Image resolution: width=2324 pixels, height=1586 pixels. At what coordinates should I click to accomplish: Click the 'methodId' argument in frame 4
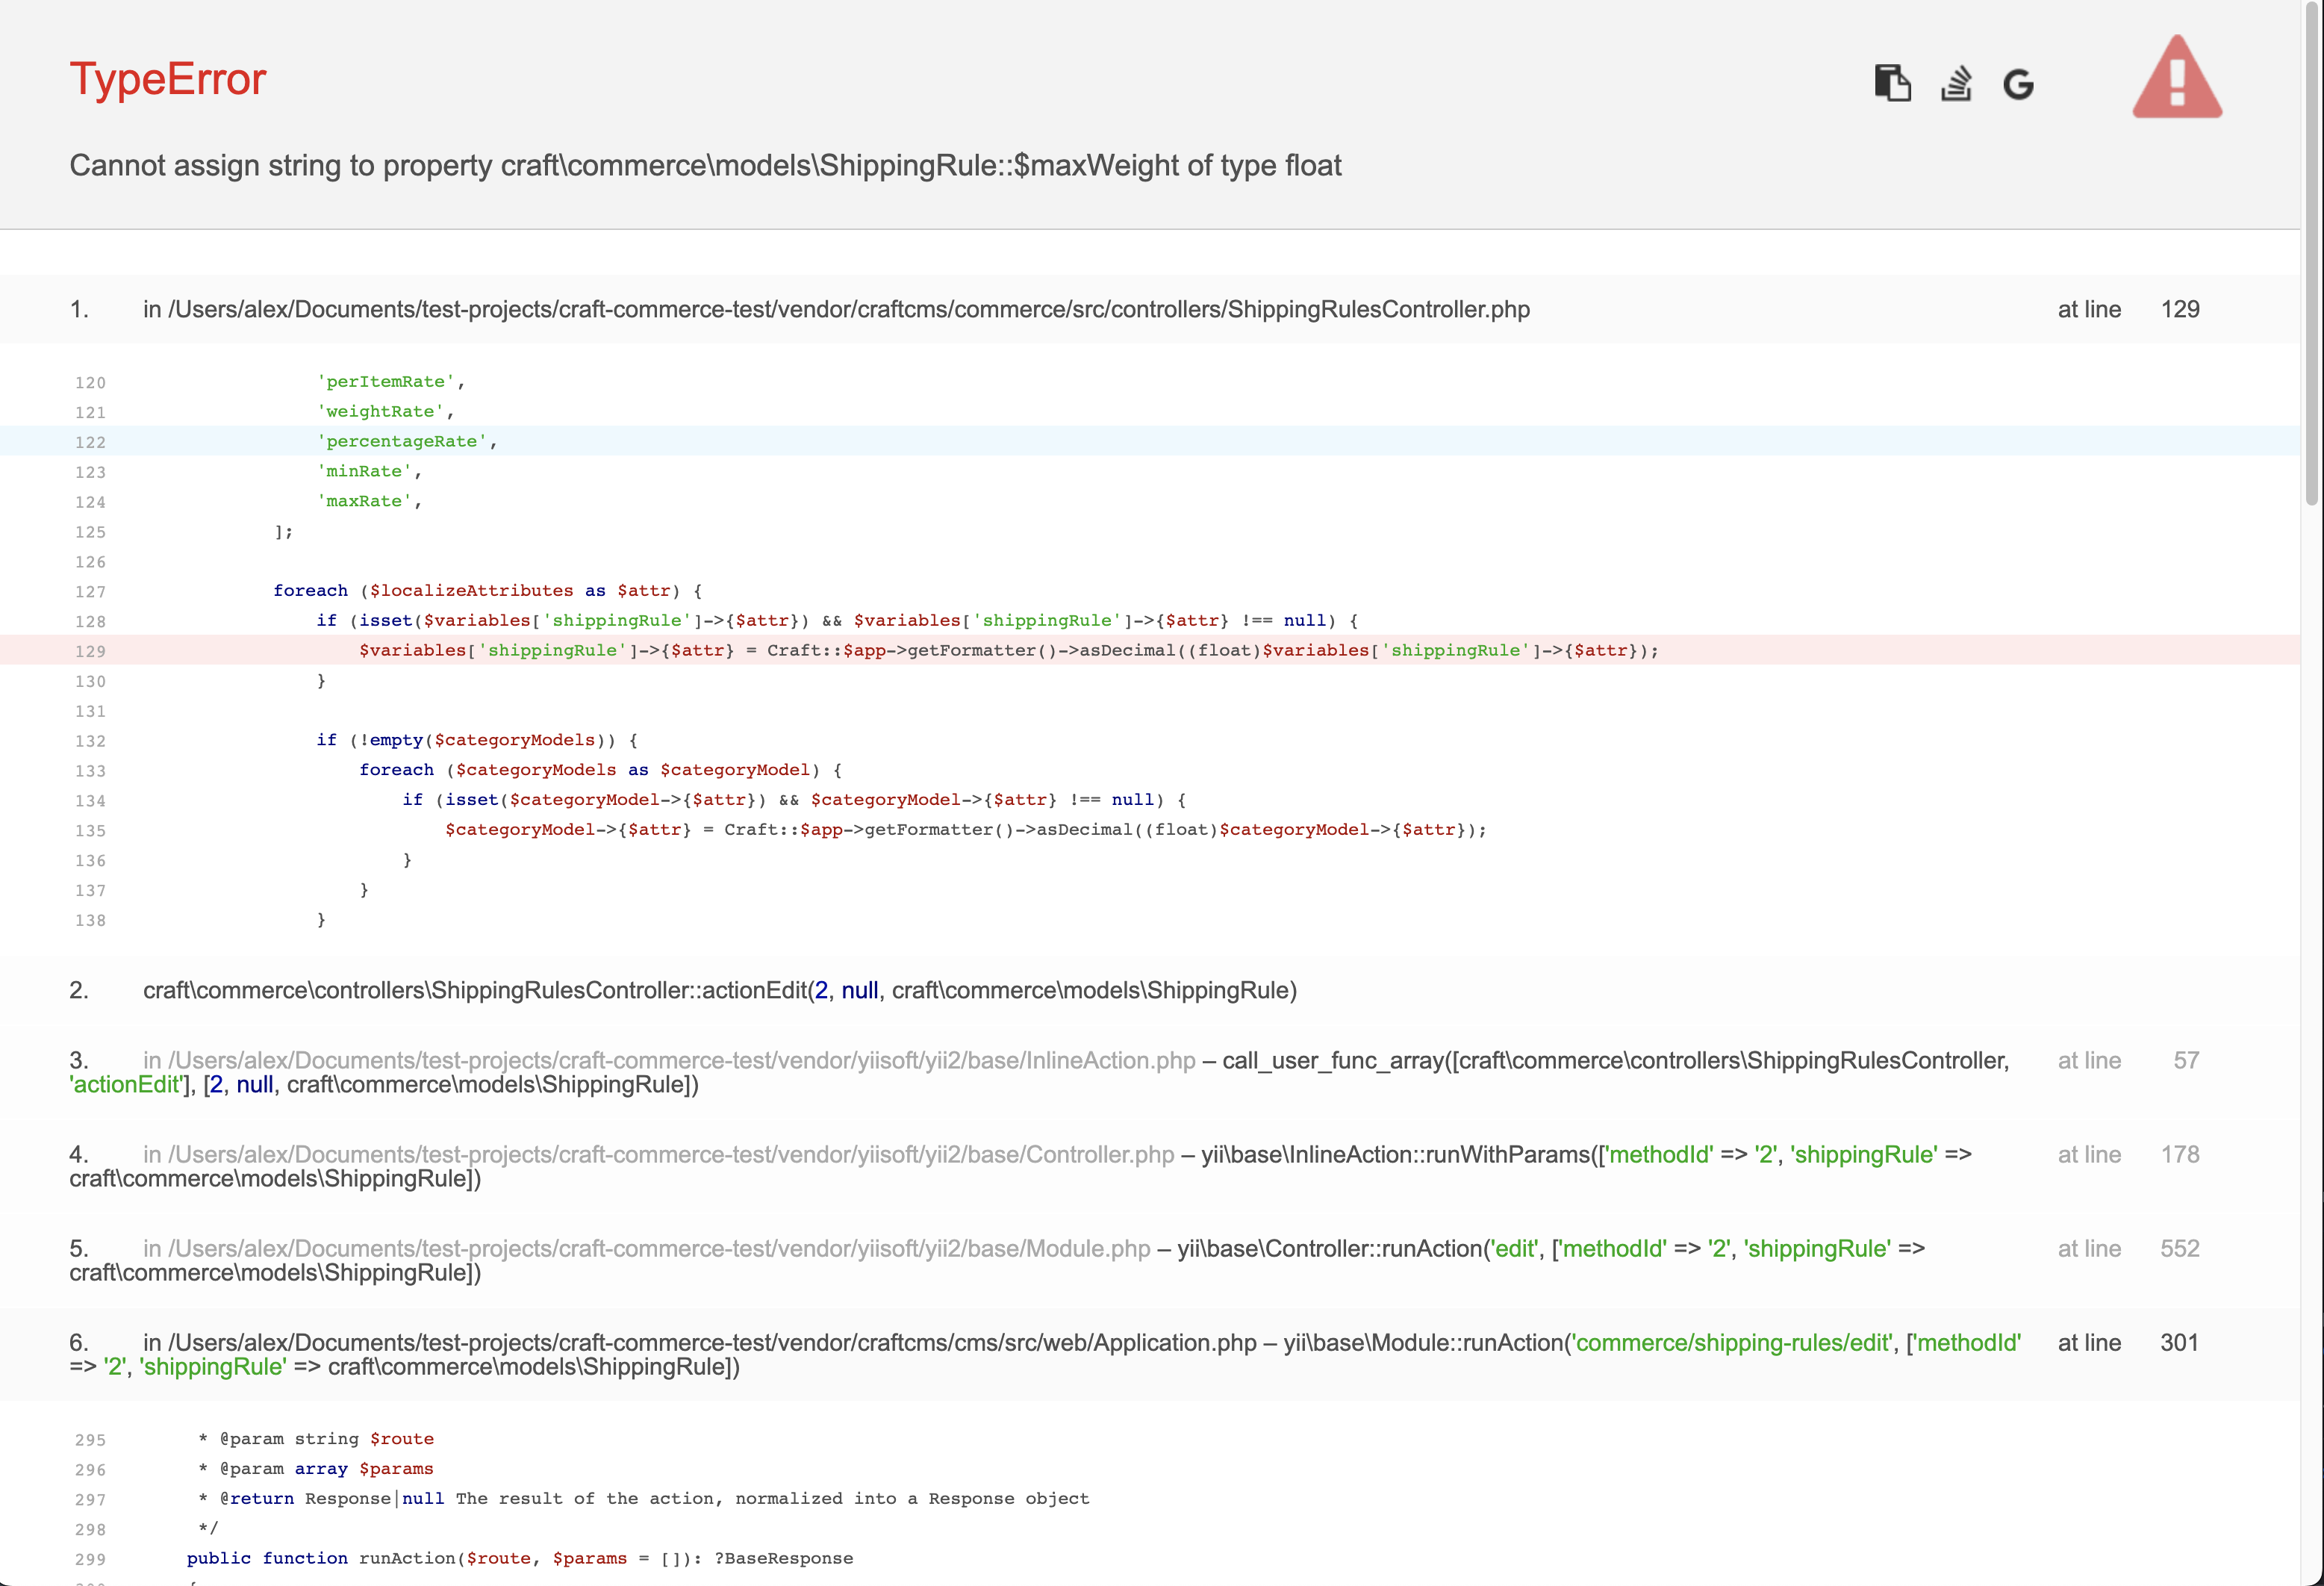coord(1662,1154)
